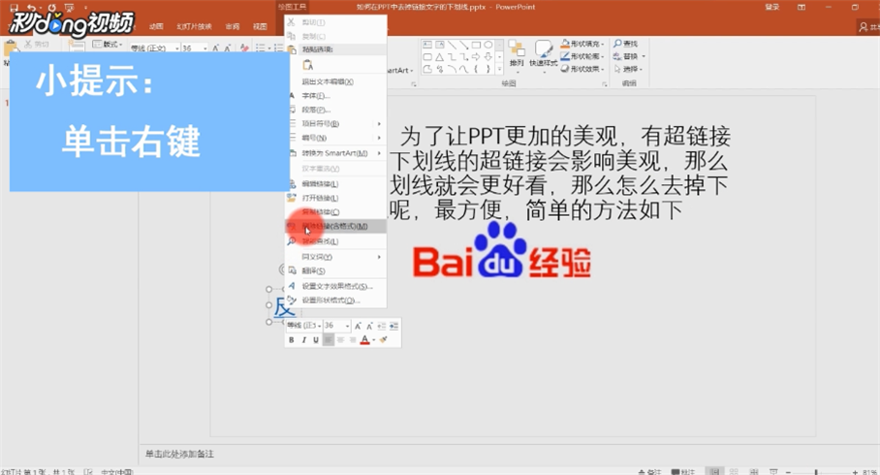Click increase font size in mini toolbar
The image size is (880, 475).
coord(358,326)
